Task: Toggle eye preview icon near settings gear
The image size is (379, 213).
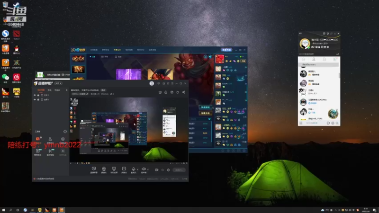Action: pyautogui.click(x=162, y=170)
